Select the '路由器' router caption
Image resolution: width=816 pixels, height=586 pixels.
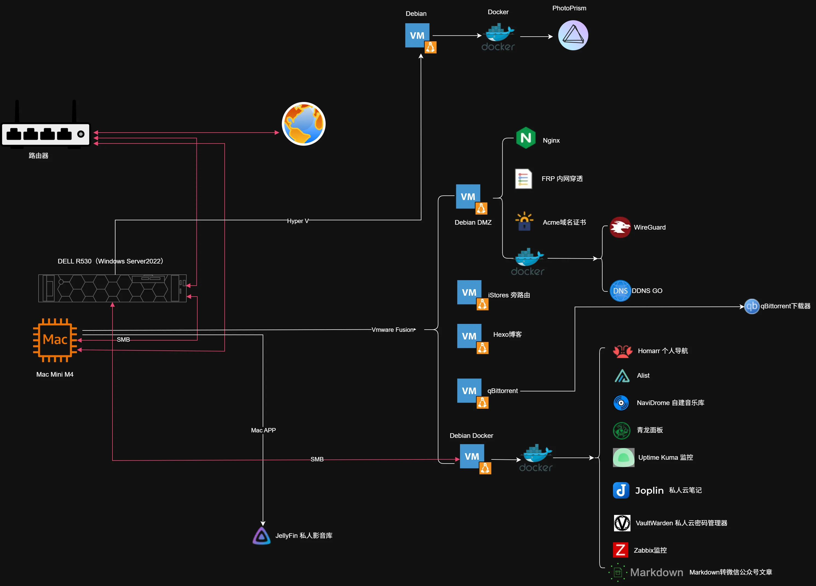click(x=39, y=156)
